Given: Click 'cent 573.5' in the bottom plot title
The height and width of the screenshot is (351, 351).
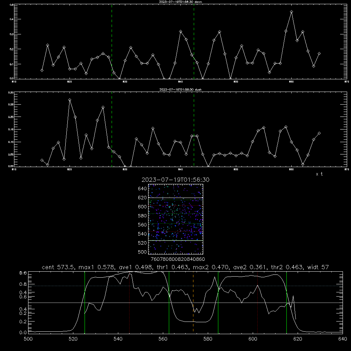Looking at the screenshot, I should (x=59, y=267).
